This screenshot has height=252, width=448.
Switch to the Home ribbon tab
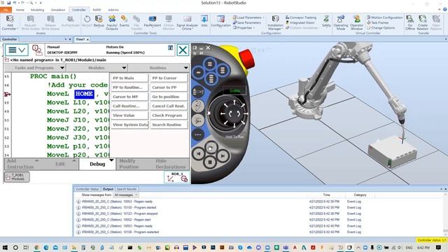(x=20, y=10)
